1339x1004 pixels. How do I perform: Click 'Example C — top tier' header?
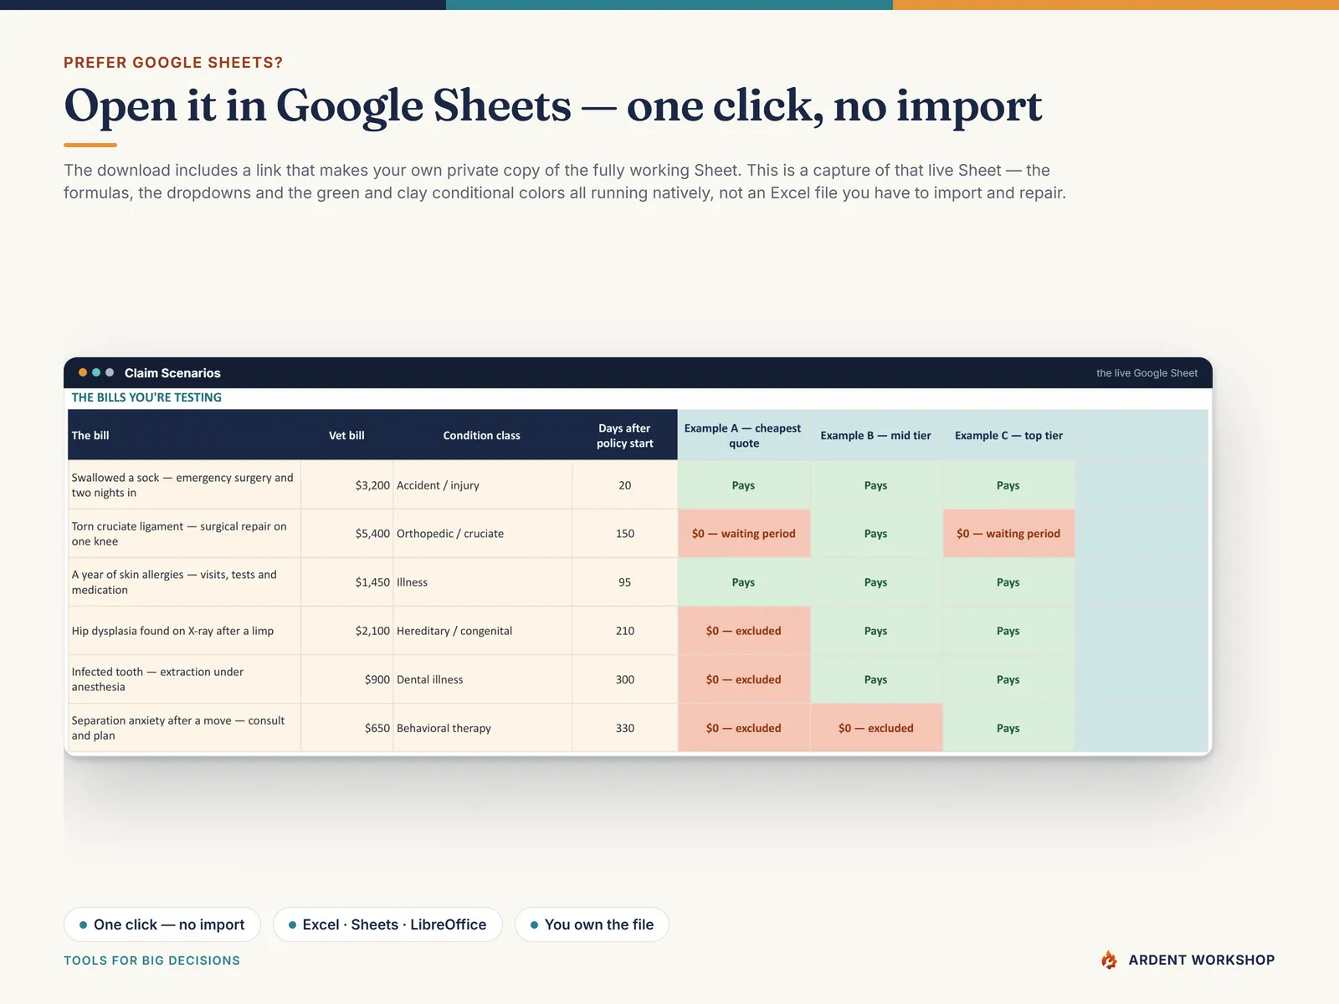point(1008,435)
